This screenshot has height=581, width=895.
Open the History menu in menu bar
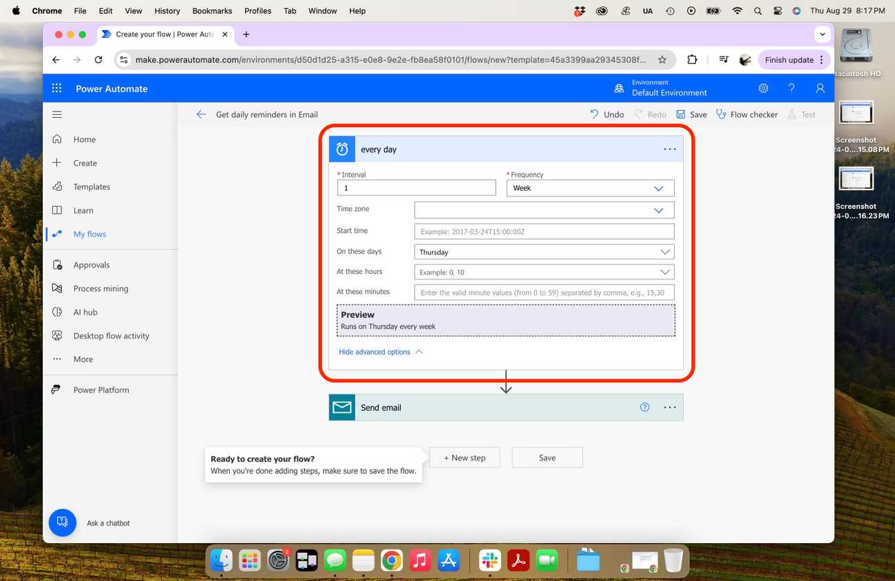[x=167, y=11]
